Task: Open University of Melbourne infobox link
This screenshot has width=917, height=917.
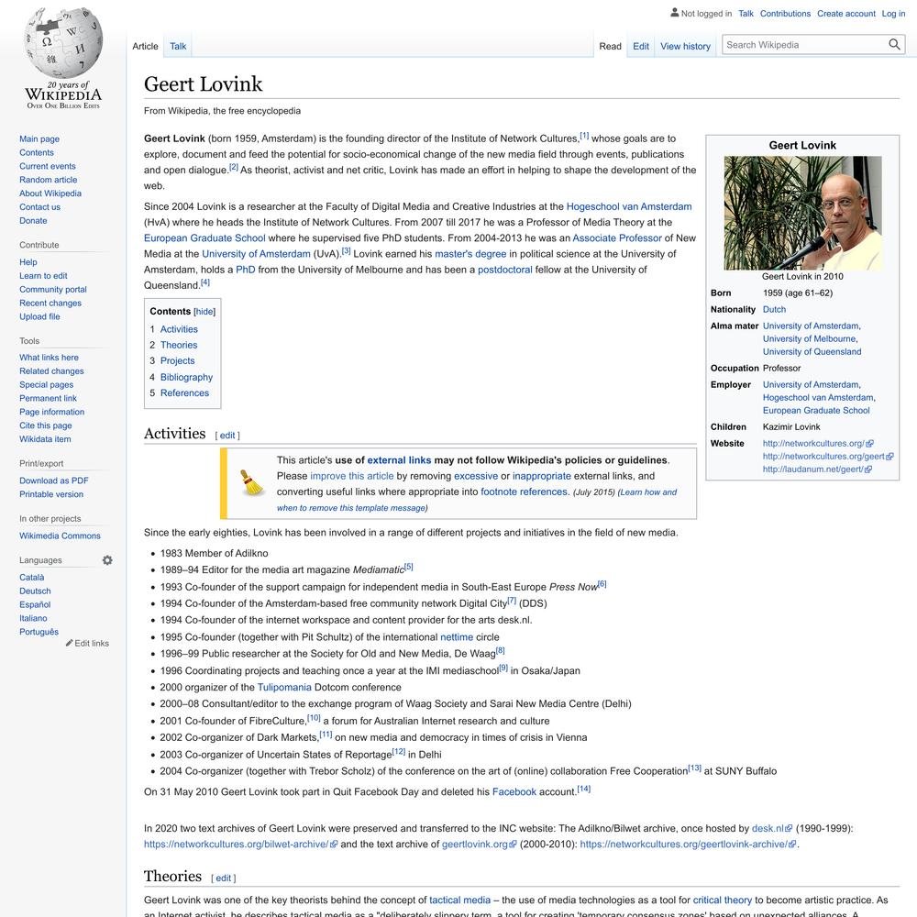Action: [810, 338]
